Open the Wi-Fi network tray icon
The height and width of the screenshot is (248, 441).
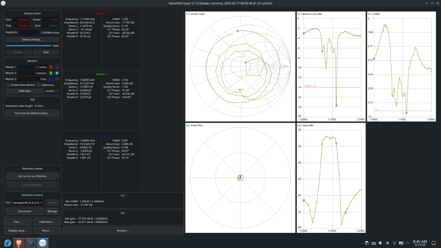[x=394, y=243]
